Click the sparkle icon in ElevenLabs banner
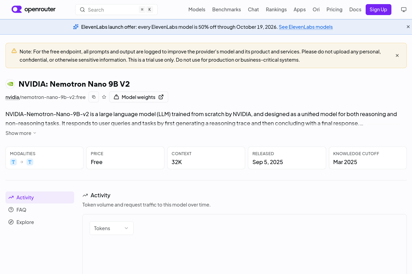The image size is (412, 274). pyautogui.click(x=76, y=27)
